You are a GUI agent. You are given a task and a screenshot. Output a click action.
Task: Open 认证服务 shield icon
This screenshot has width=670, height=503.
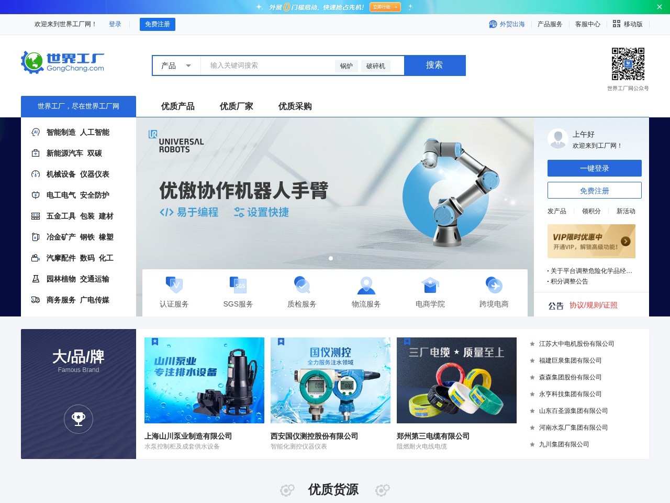pos(174,285)
